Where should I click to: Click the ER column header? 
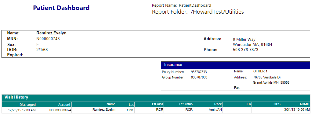(x=237, y=104)
